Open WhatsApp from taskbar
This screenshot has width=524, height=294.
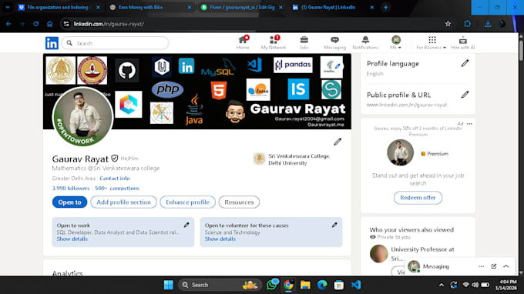272,285
